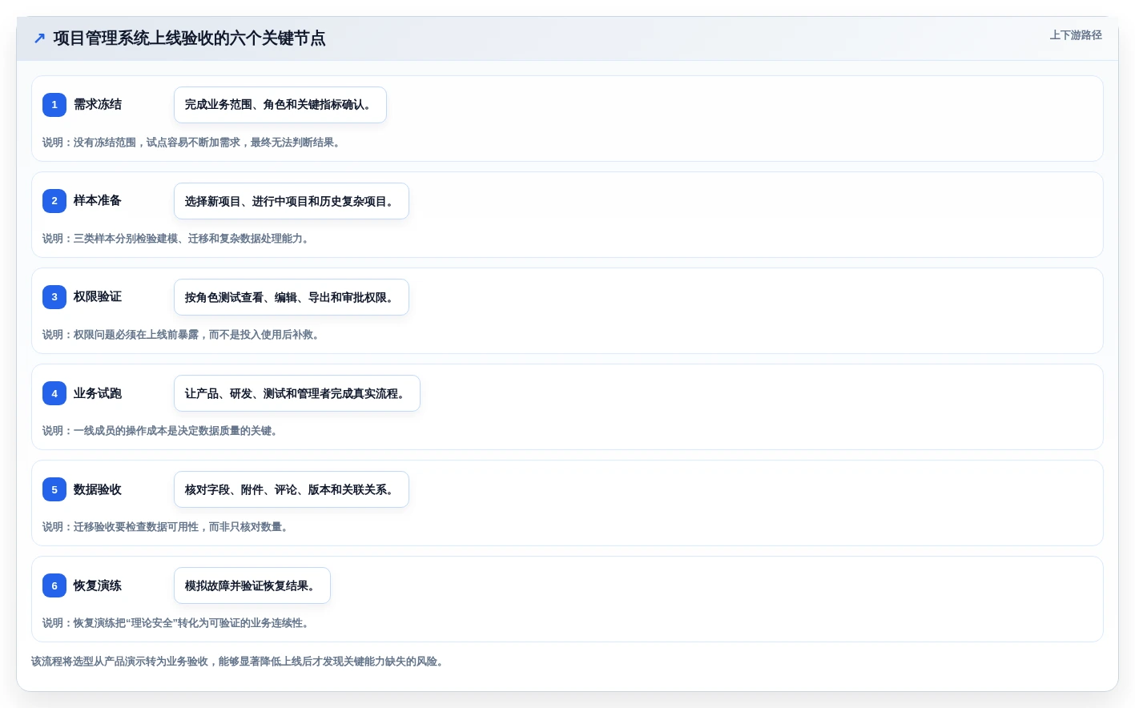Click the box 按角色测试查看、编辑、导出和审批权限。
This screenshot has width=1135, height=708.
(292, 297)
